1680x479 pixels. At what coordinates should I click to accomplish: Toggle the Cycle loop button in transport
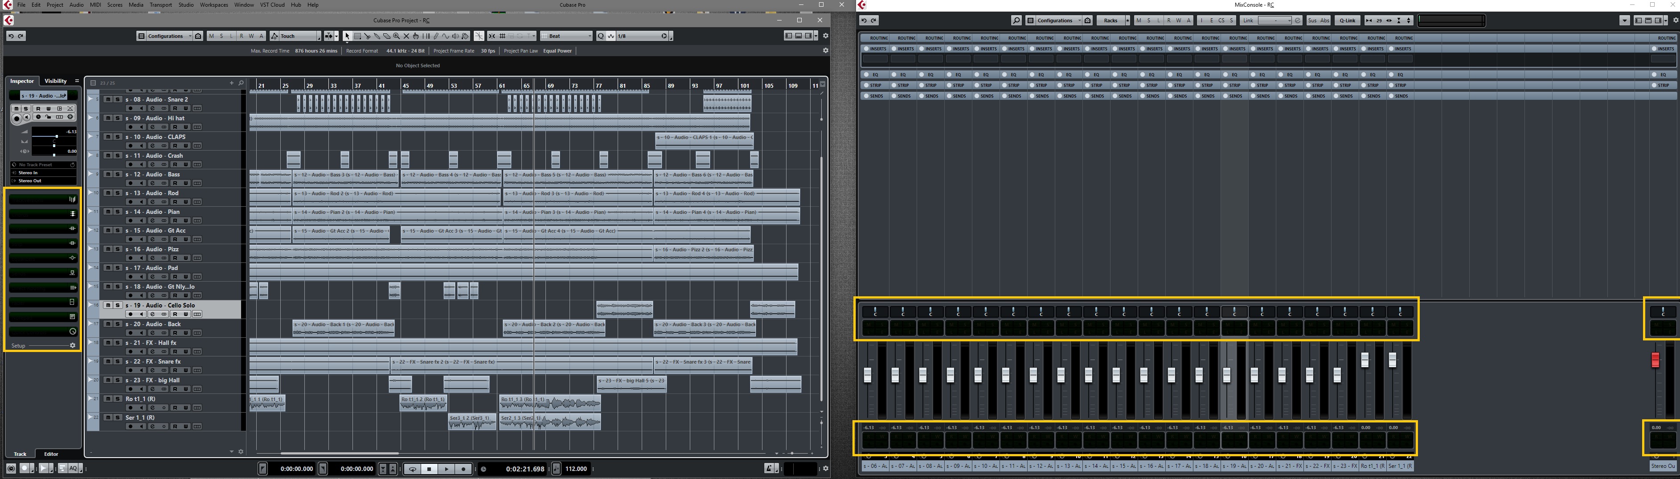pos(412,469)
